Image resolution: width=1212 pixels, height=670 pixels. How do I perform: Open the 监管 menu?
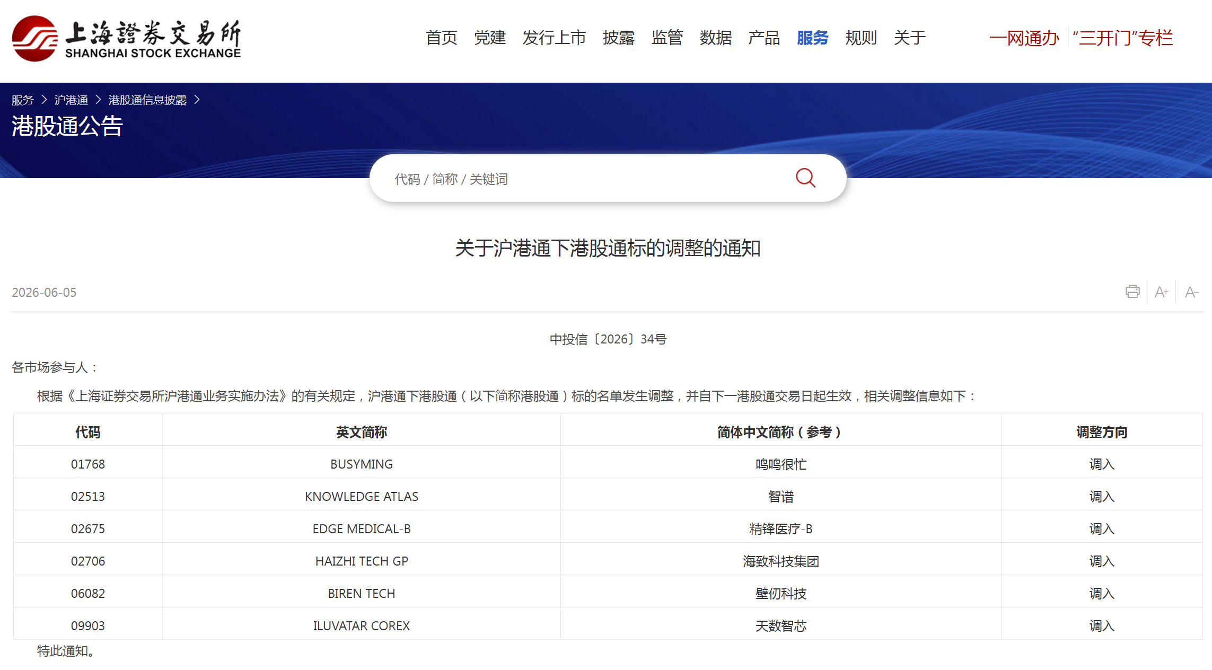[667, 38]
